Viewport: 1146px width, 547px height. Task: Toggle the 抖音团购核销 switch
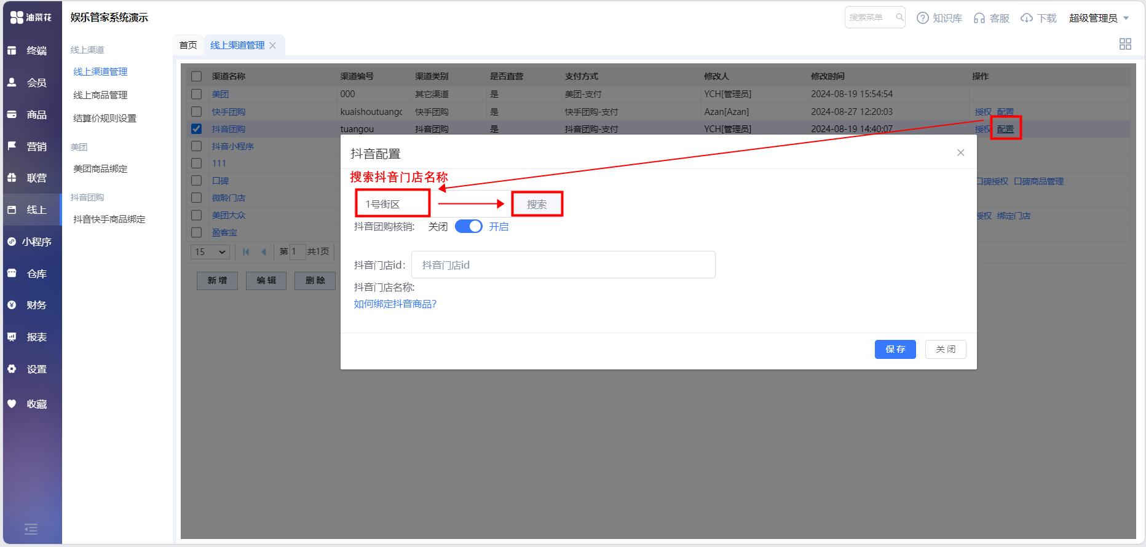468,226
